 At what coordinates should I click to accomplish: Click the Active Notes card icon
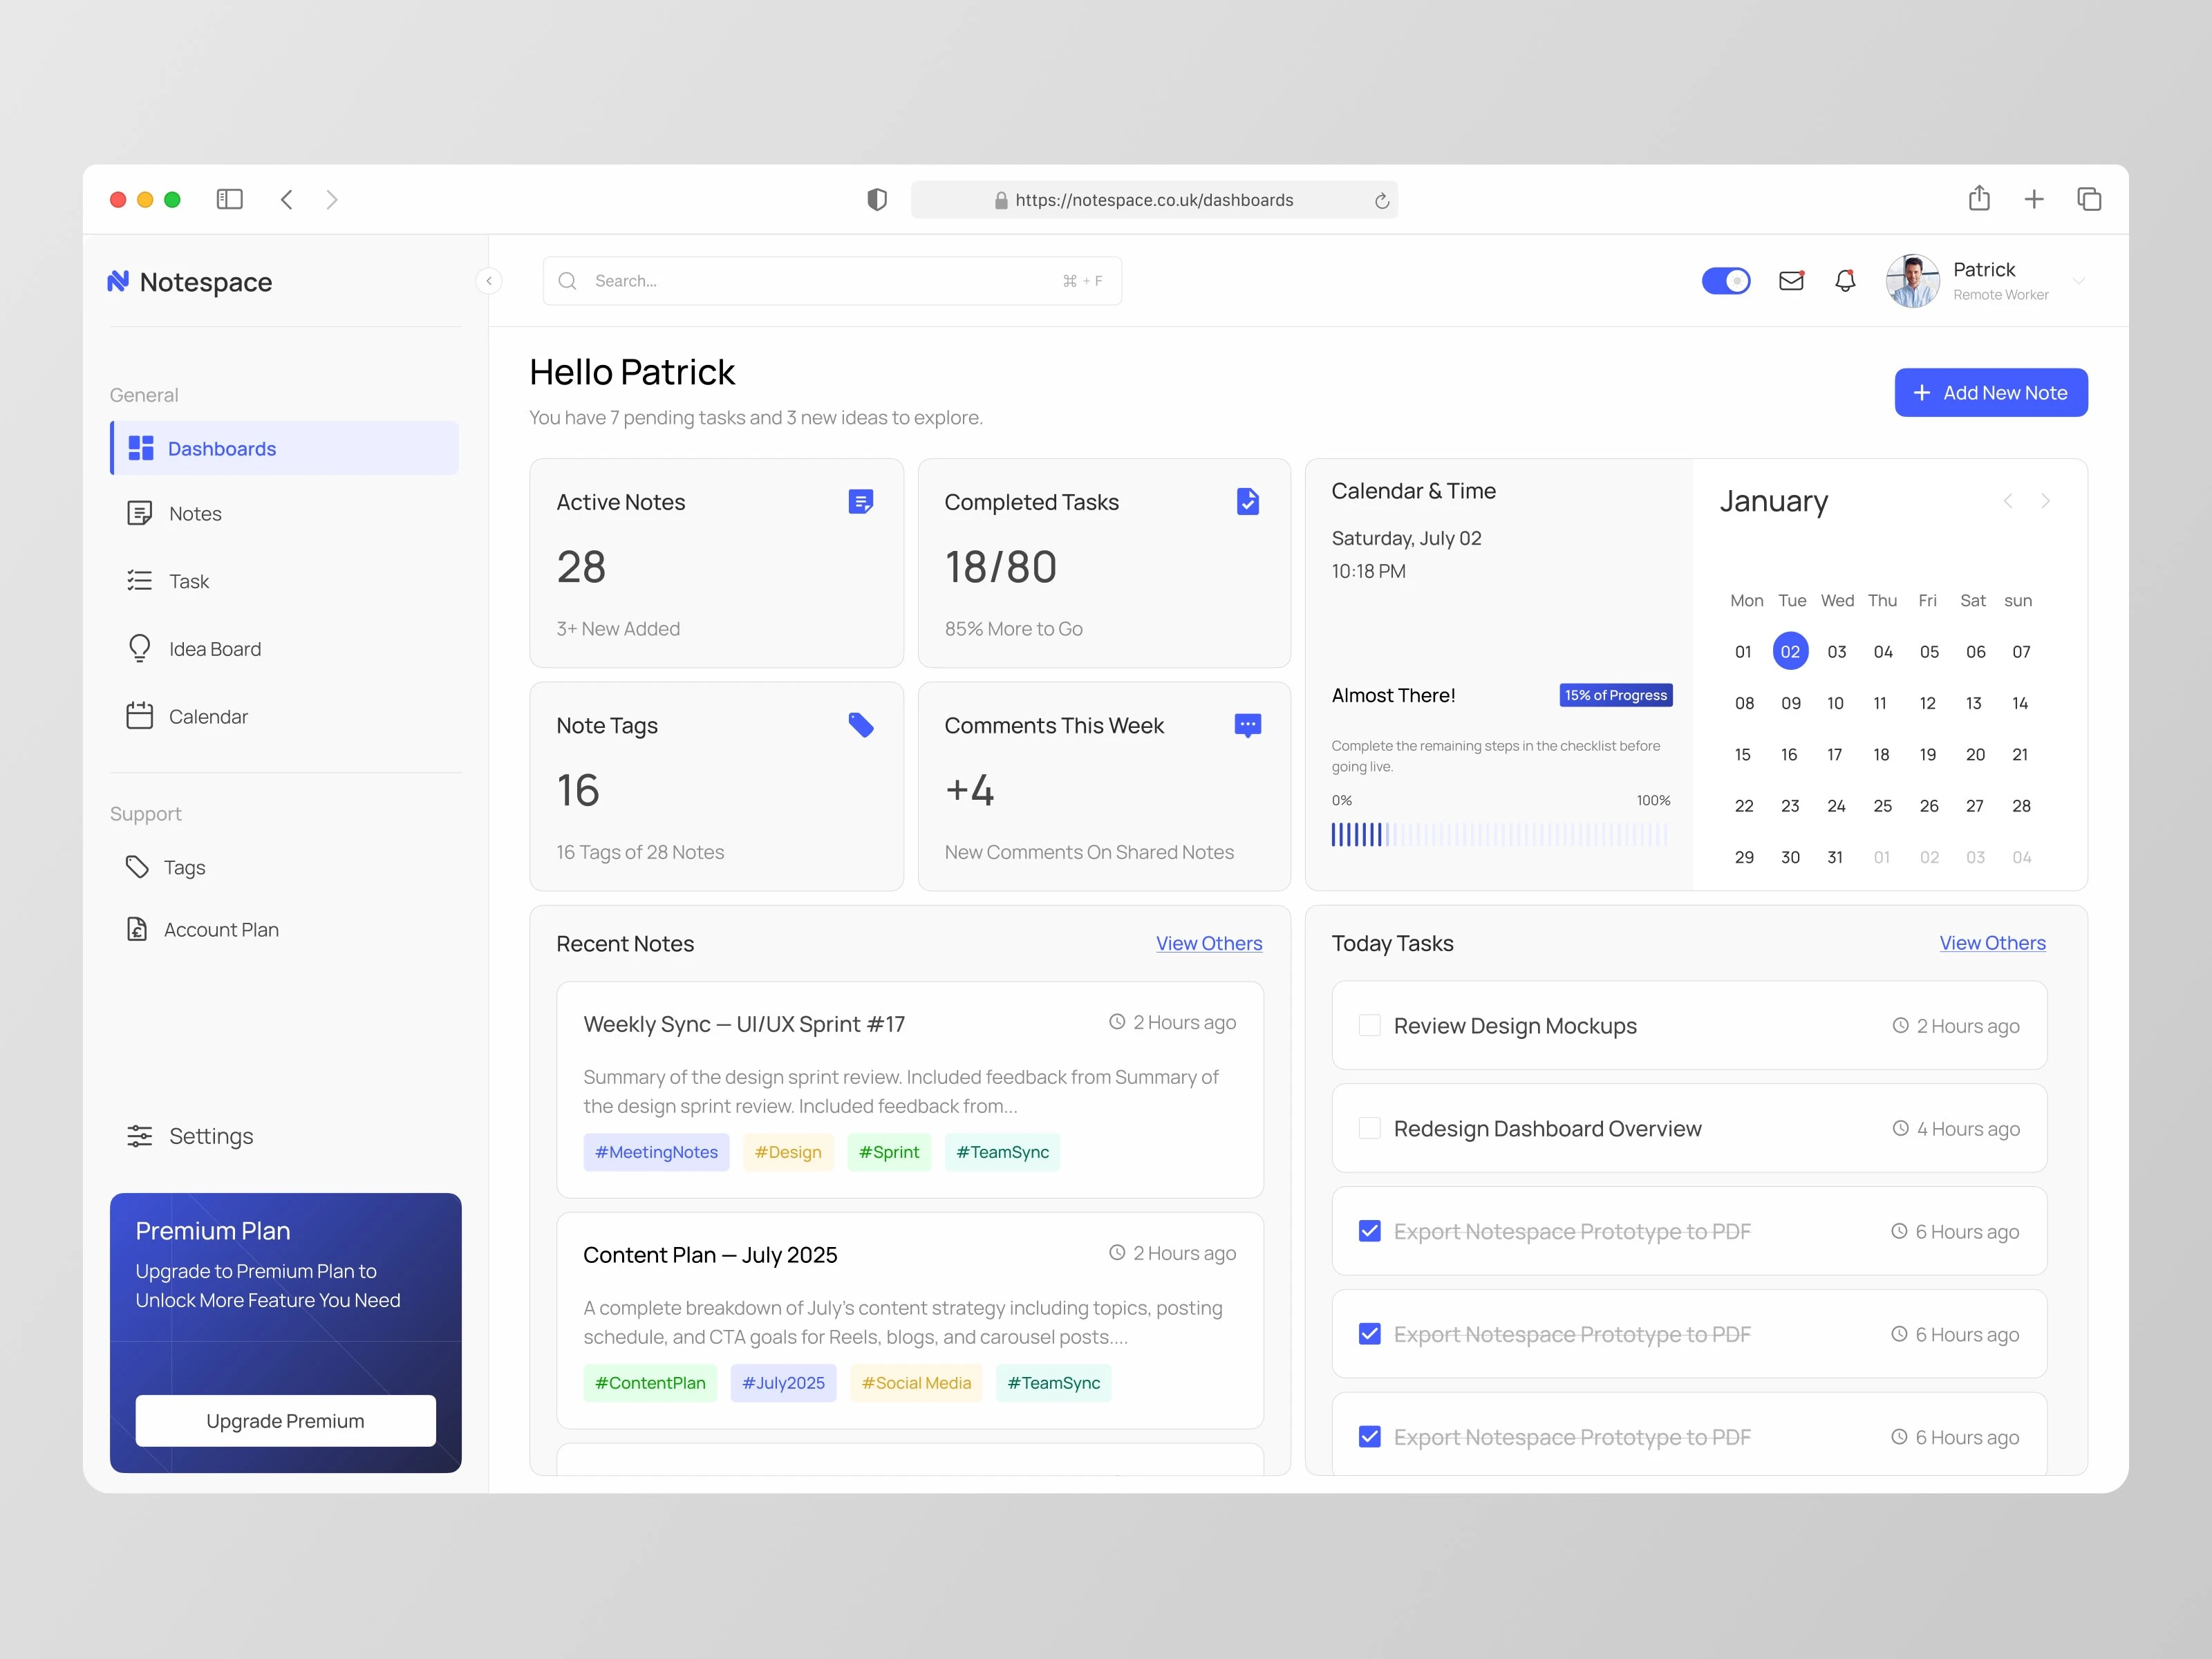pos(860,501)
